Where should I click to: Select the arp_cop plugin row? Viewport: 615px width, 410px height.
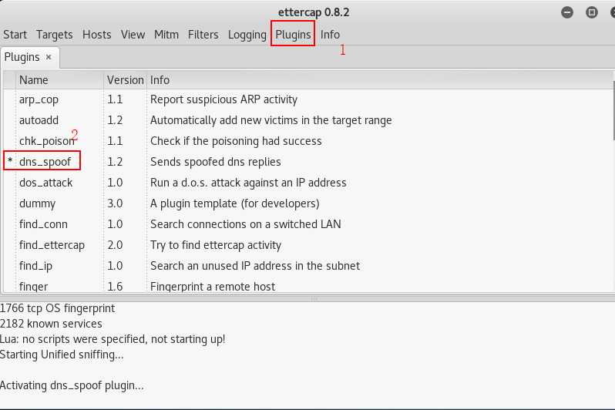click(x=39, y=99)
